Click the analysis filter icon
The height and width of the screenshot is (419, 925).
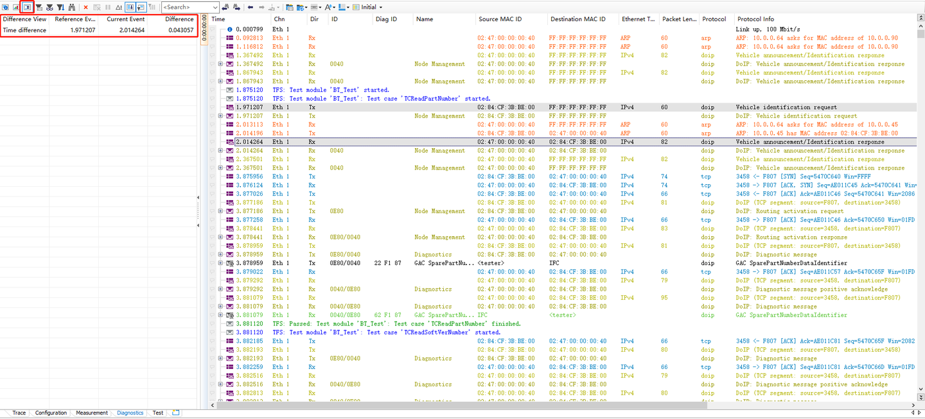coord(49,7)
